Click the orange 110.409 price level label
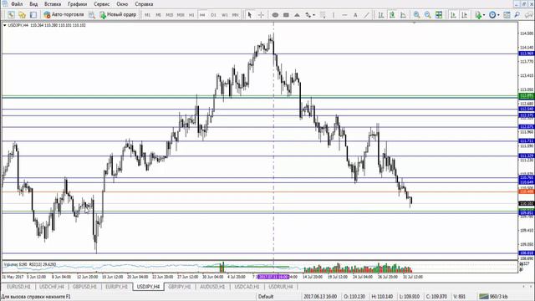The height and width of the screenshot is (301, 535). click(526, 191)
